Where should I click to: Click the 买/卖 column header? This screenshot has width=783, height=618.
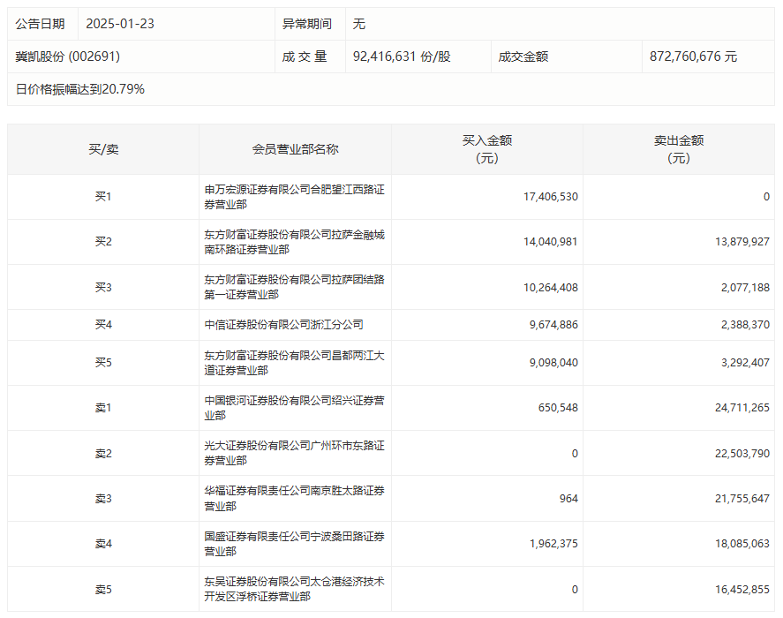pyautogui.click(x=103, y=149)
